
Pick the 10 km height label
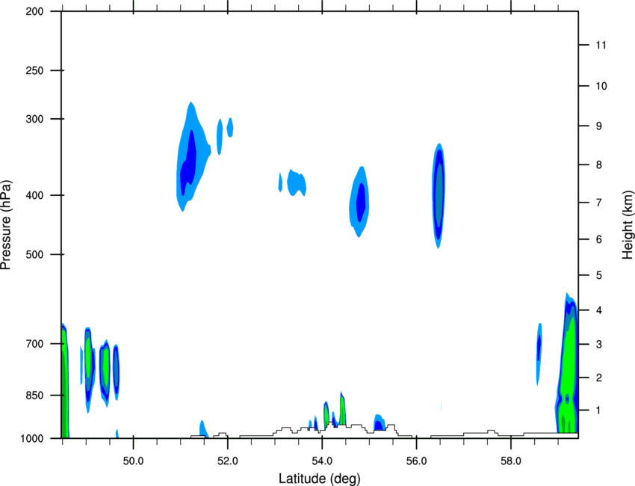click(x=601, y=86)
